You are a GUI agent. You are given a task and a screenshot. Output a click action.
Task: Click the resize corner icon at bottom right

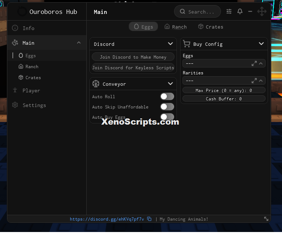(266, 219)
